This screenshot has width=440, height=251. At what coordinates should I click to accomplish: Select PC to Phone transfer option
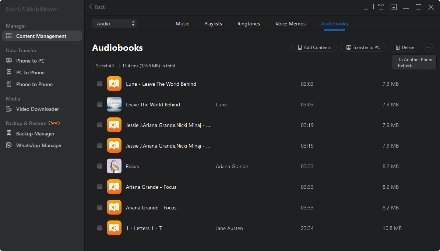pos(30,73)
